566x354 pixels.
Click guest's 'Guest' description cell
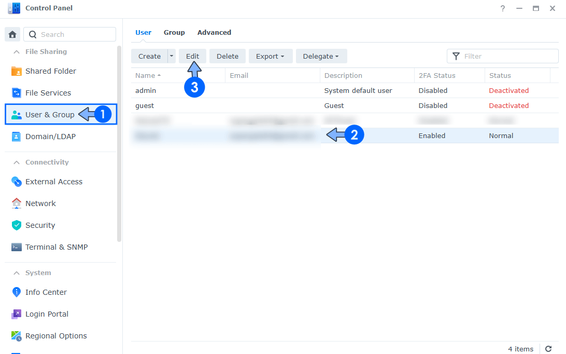point(334,105)
